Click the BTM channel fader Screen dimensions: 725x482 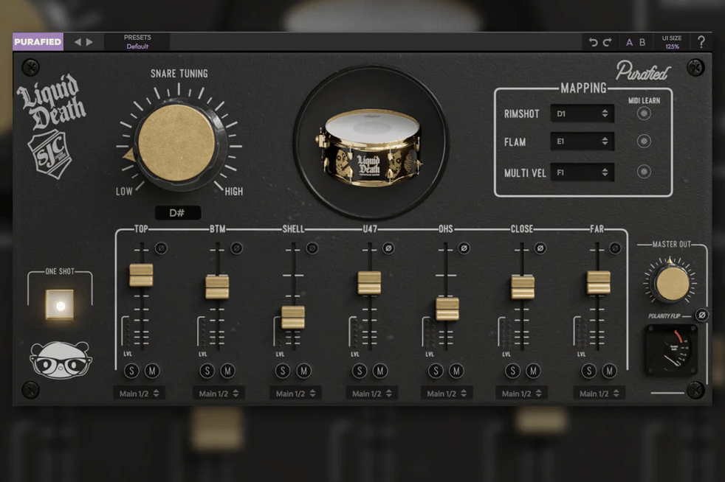point(217,287)
